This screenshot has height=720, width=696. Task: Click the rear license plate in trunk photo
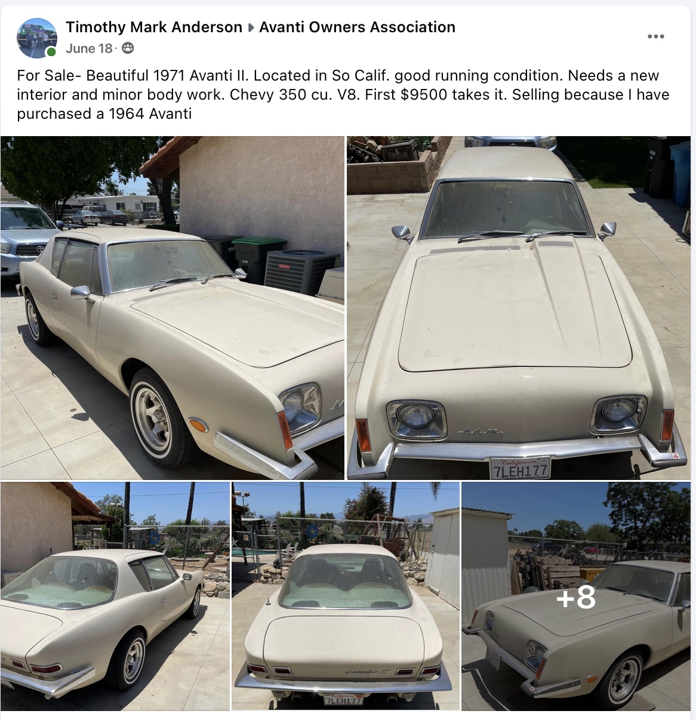click(343, 699)
